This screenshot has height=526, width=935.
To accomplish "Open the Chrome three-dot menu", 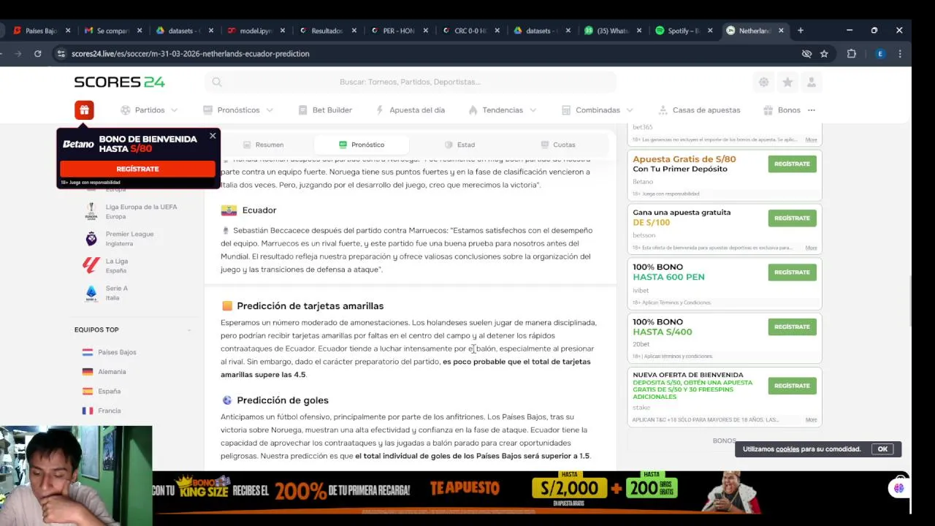I will [x=900, y=53].
